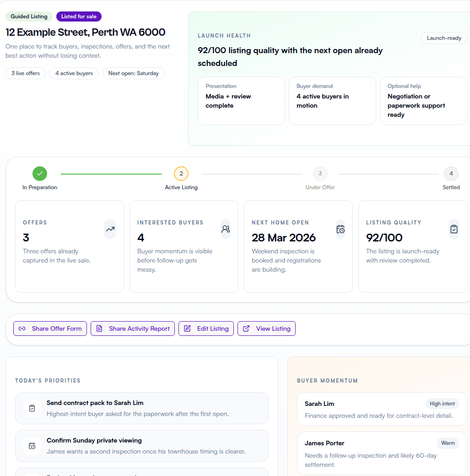Select the pencil icon on Edit Listing

coord(187,328)
